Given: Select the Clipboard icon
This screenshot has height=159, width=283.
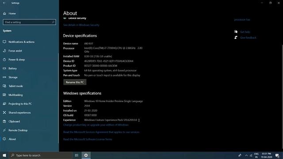Looking at the screenshot, I should point(4,121).
